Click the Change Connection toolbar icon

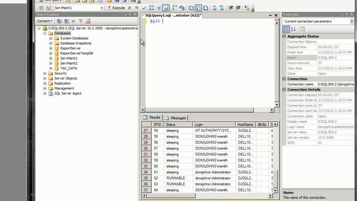(x=49, y=8)
